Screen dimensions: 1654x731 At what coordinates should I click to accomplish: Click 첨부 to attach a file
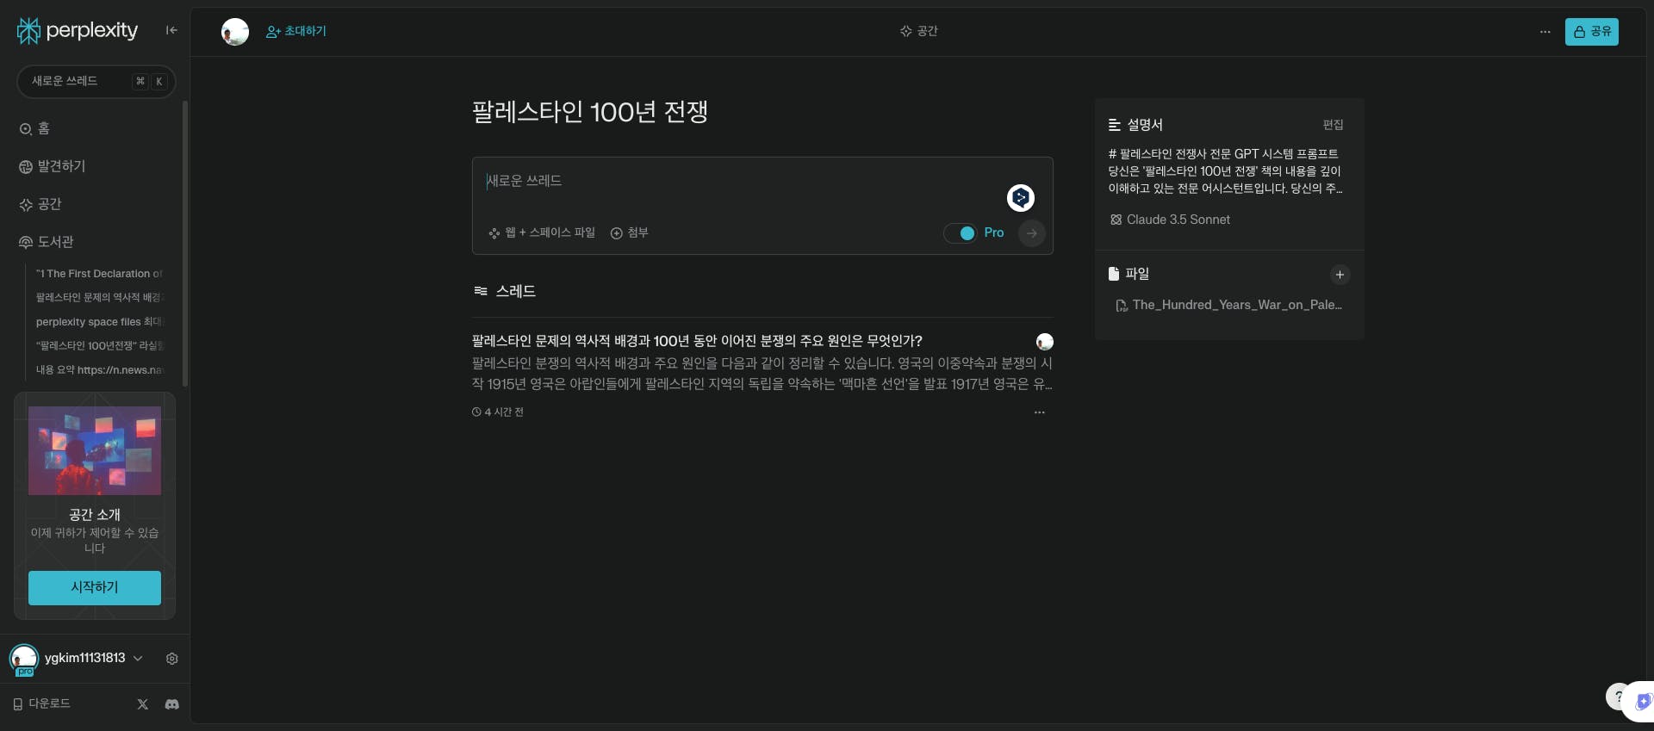630,232
